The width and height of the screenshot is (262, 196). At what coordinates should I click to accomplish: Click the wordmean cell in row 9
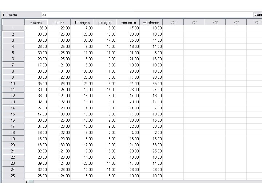[x=151, y=77]
